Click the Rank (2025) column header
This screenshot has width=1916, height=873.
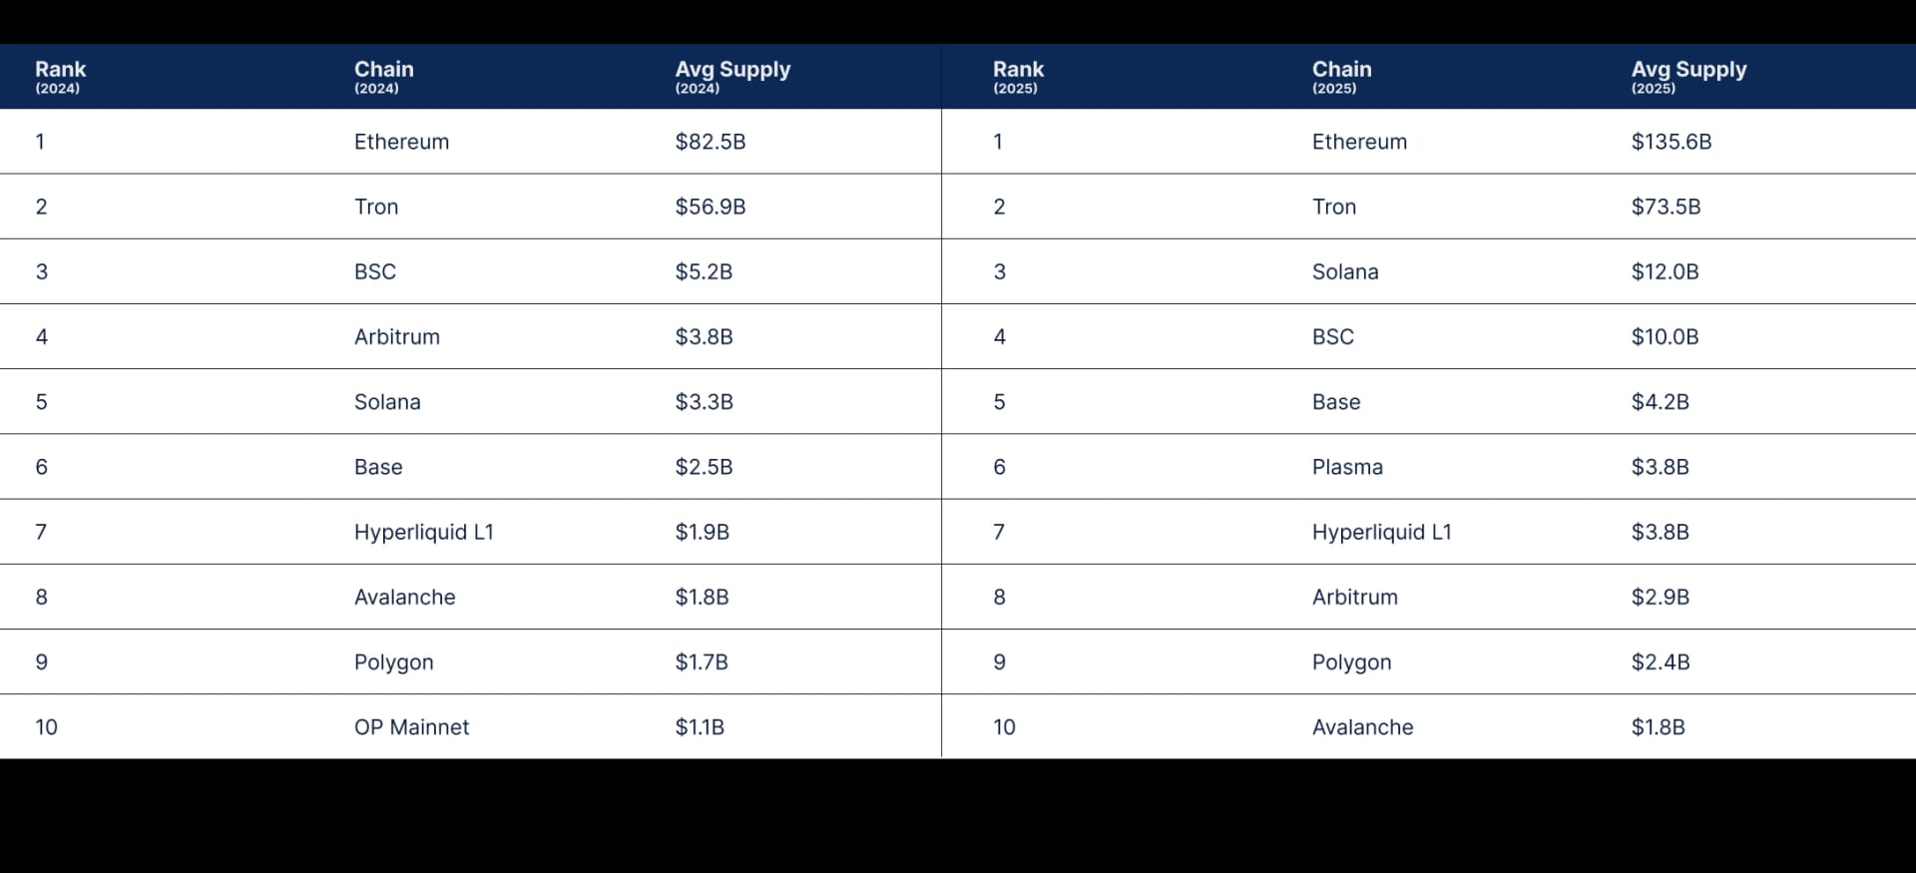tap(1018, 76)
